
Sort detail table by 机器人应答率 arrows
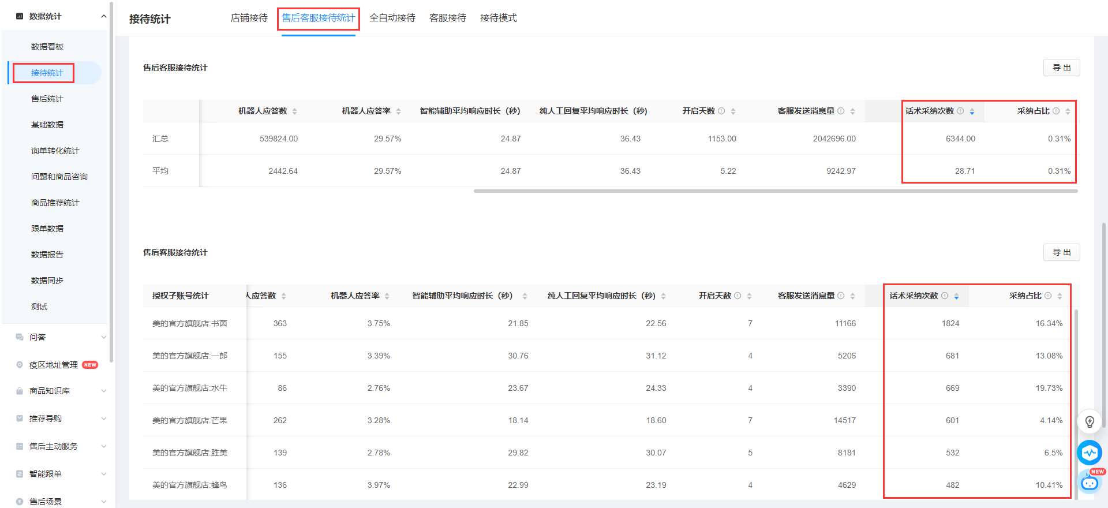pos(387,296)
